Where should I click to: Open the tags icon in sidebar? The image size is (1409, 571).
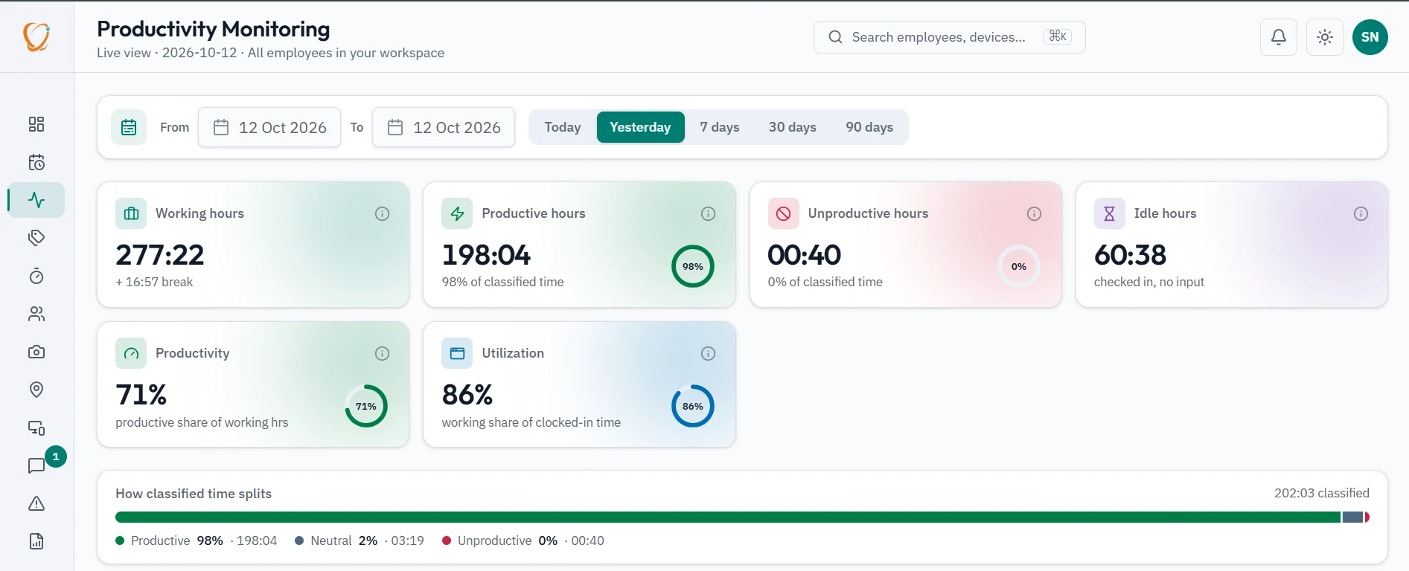(36, 238)
